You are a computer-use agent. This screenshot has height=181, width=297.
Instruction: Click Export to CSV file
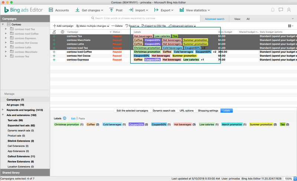pos(154,26)
